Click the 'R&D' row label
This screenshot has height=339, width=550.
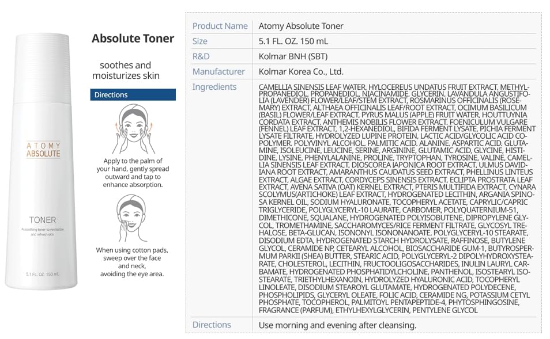201,56
